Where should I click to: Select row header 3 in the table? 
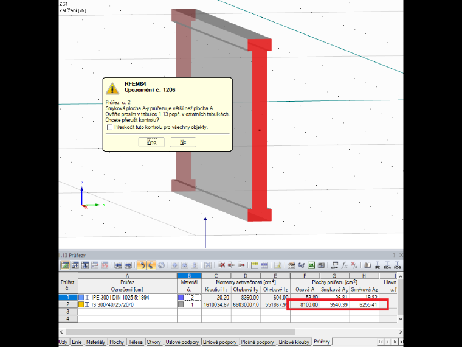tap(68, 311)
